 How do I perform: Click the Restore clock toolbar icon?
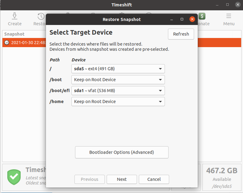(41, 17)
